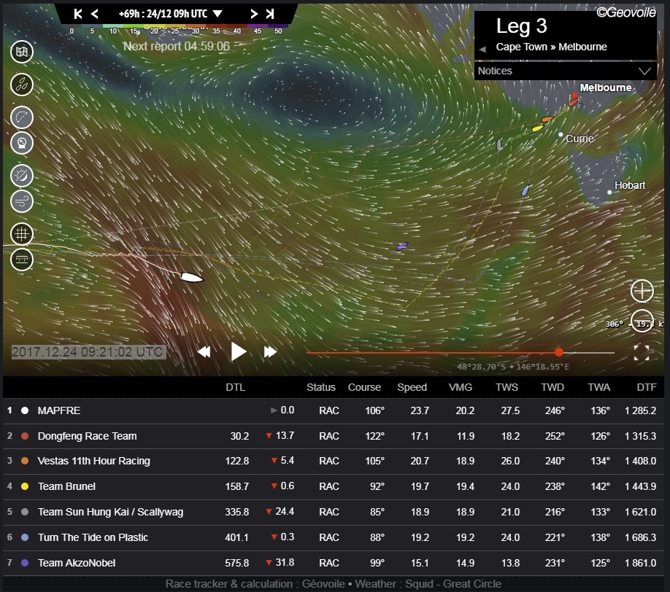Click the Geovoile copyright logo
670x592 pixels.
pos(626,12)
